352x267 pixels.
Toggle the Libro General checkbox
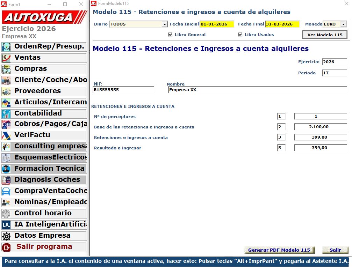[170, 35]
